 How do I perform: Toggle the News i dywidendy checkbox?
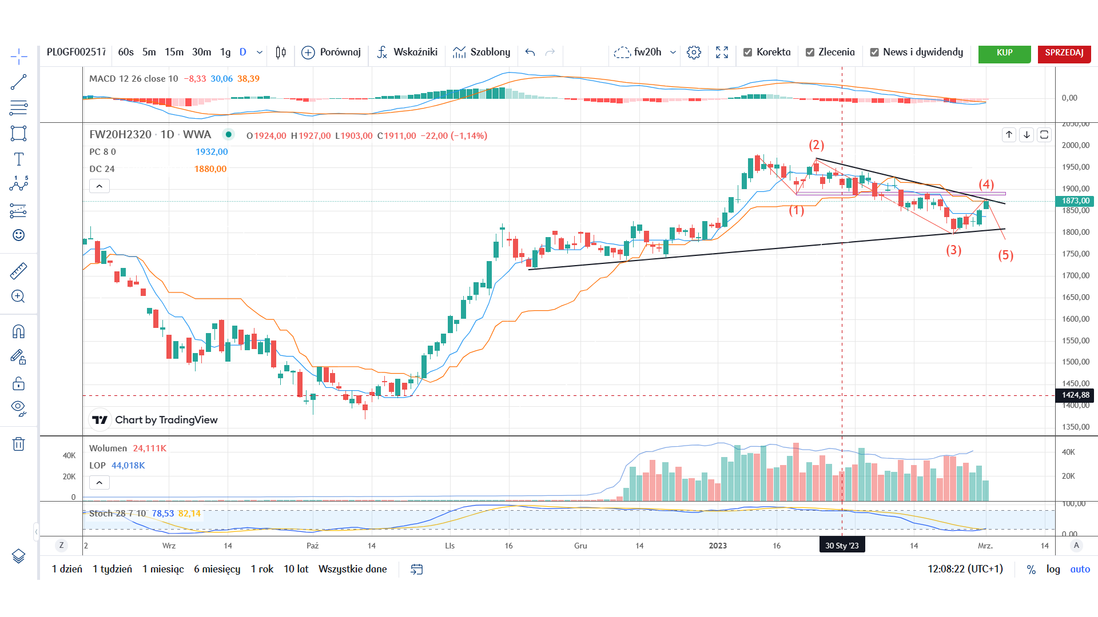[874, 53]
